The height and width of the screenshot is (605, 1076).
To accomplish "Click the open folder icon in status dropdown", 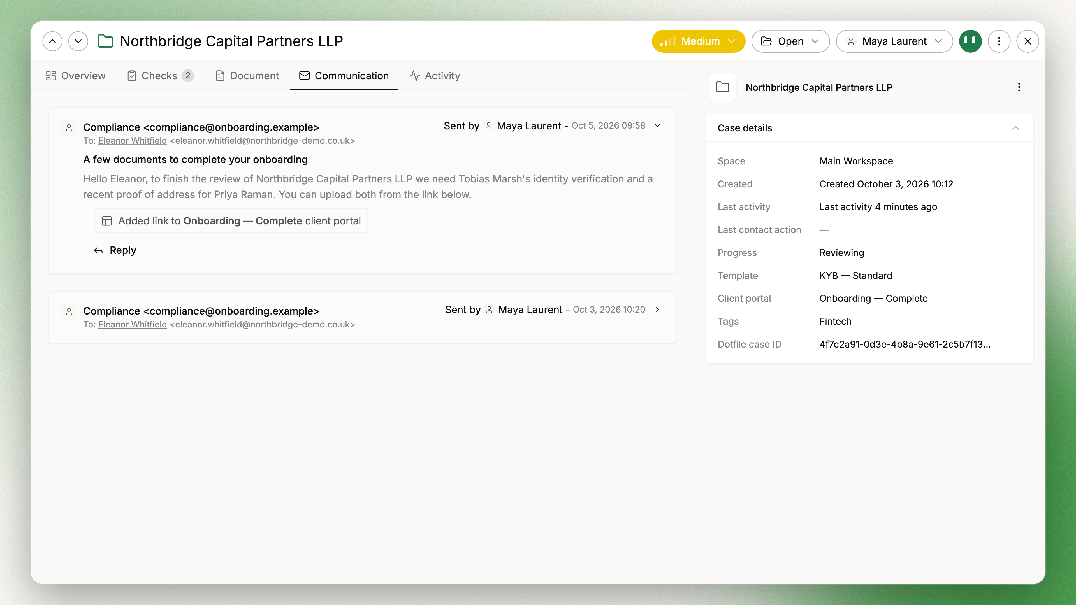I will (766, 41).
